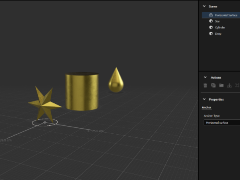Click the anchor point handle under the star

click(x=45, y=122)
